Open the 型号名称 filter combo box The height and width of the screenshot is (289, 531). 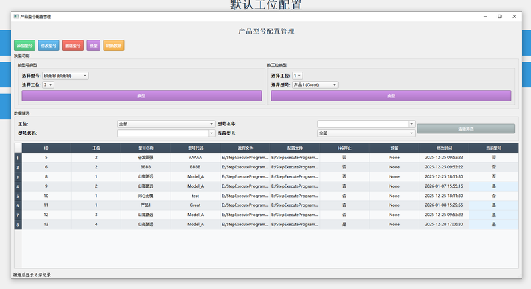[366, 124]
